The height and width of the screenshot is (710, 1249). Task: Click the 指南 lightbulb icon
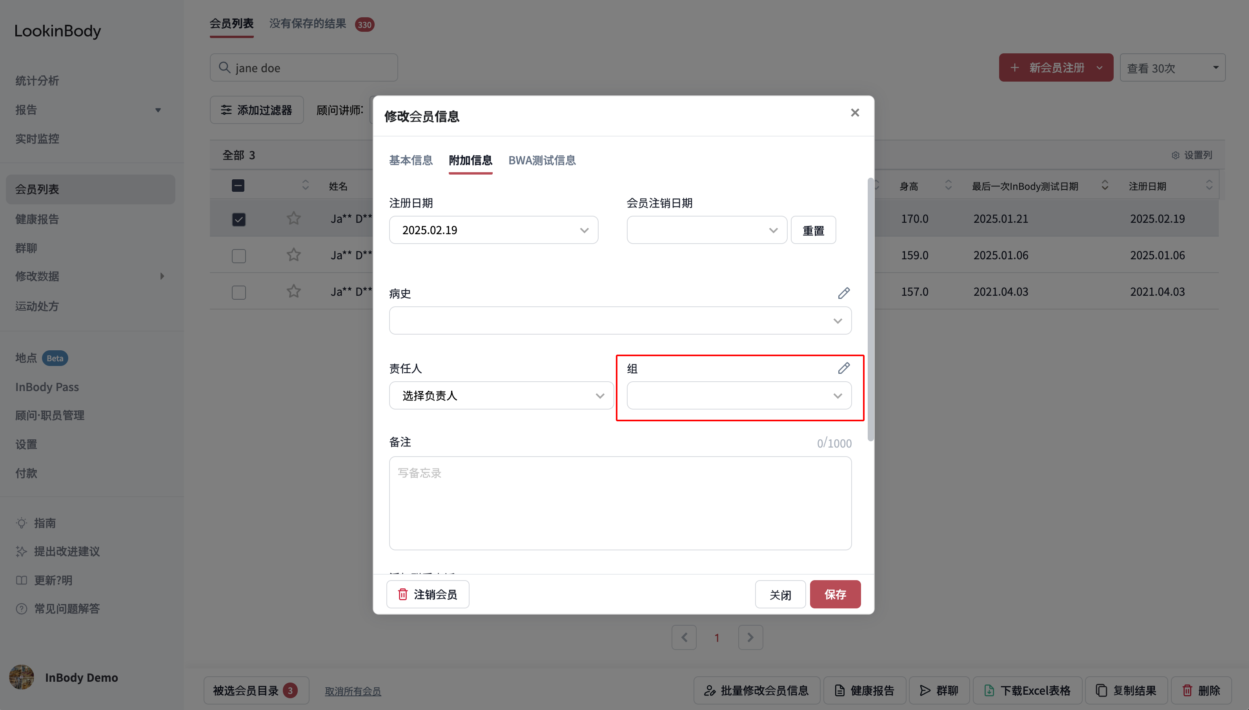click(22, 523)
